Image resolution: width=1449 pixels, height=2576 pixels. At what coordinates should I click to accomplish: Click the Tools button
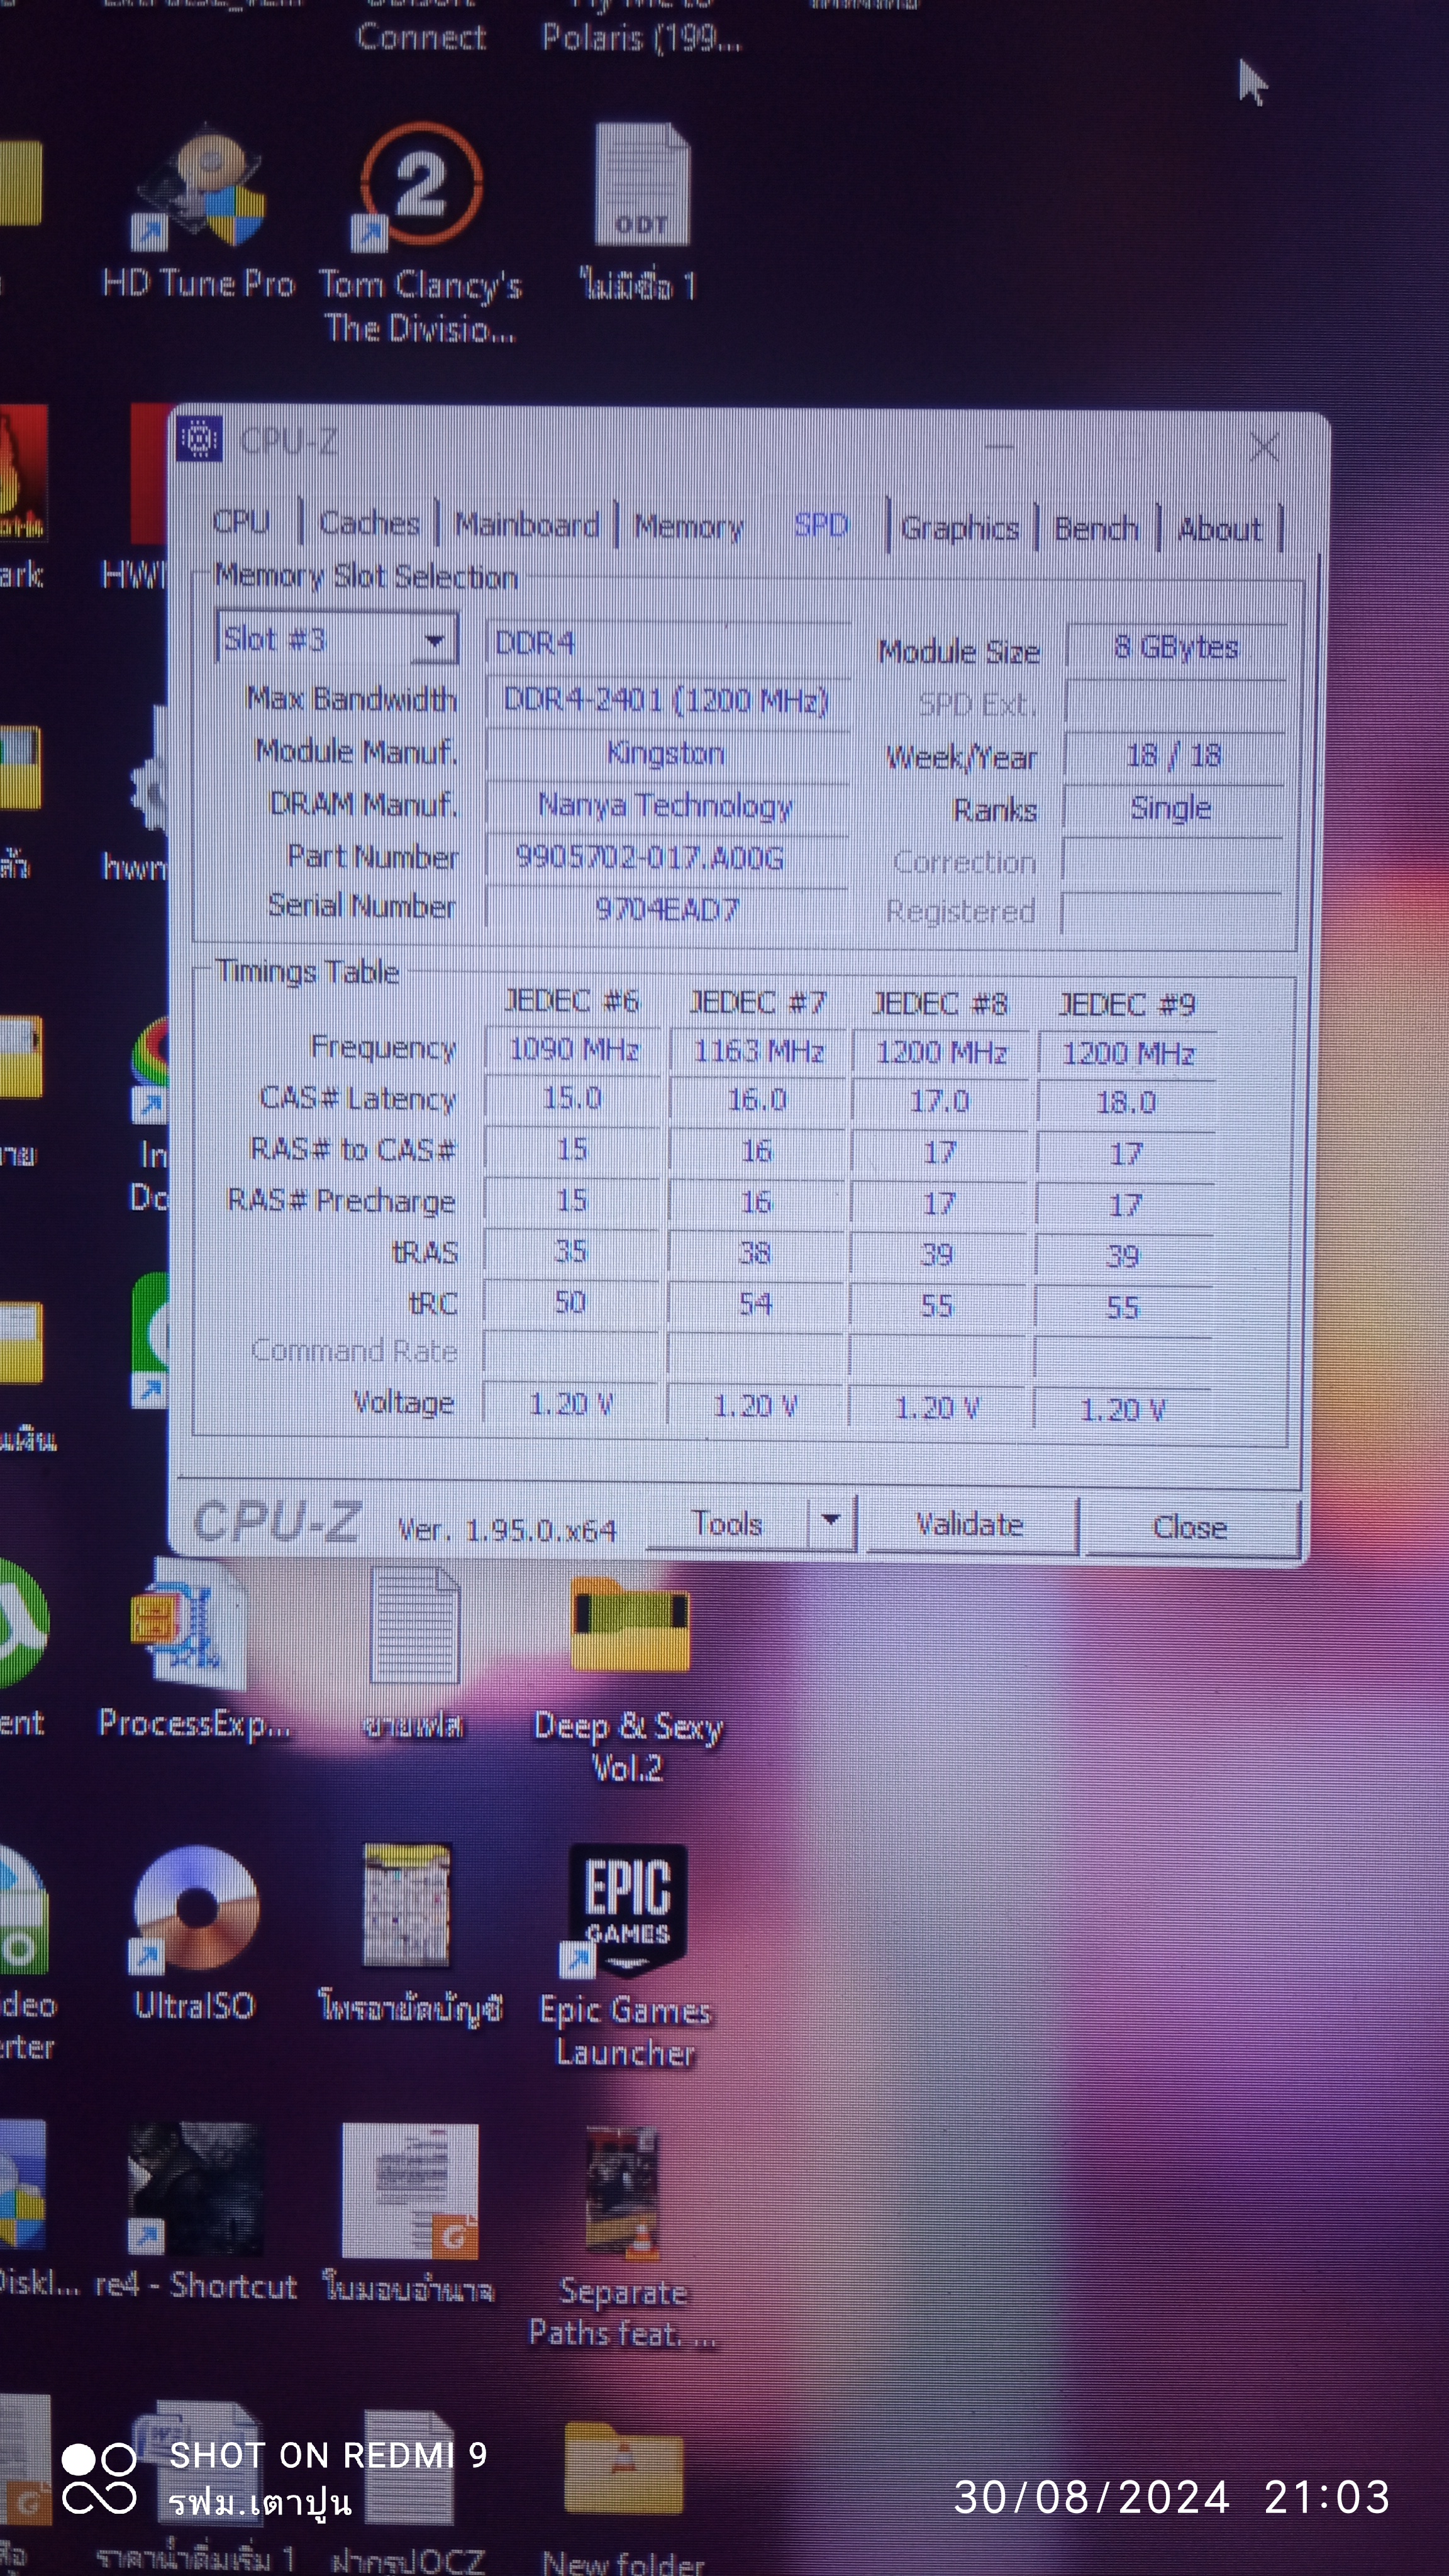727,1524
